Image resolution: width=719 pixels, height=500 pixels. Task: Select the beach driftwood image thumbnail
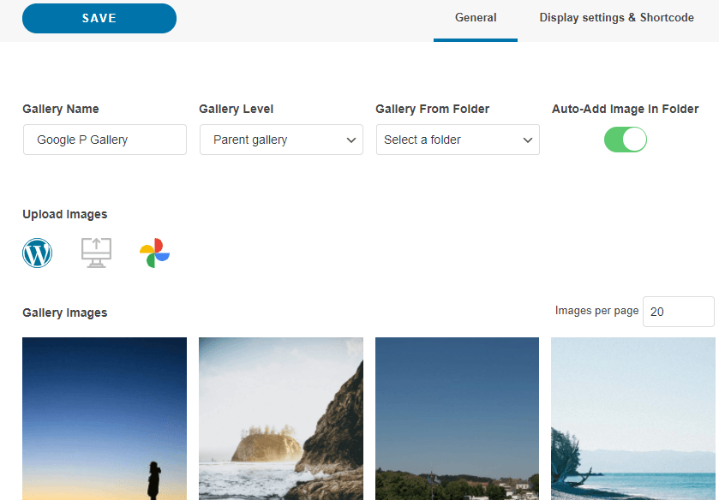[x=634, y=418]
